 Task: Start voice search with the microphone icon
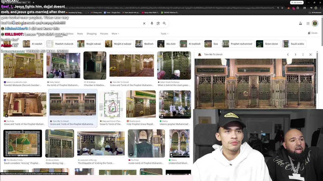pos(152,23)
